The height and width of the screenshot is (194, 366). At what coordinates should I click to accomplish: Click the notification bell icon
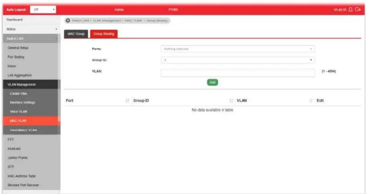point(351,10)
